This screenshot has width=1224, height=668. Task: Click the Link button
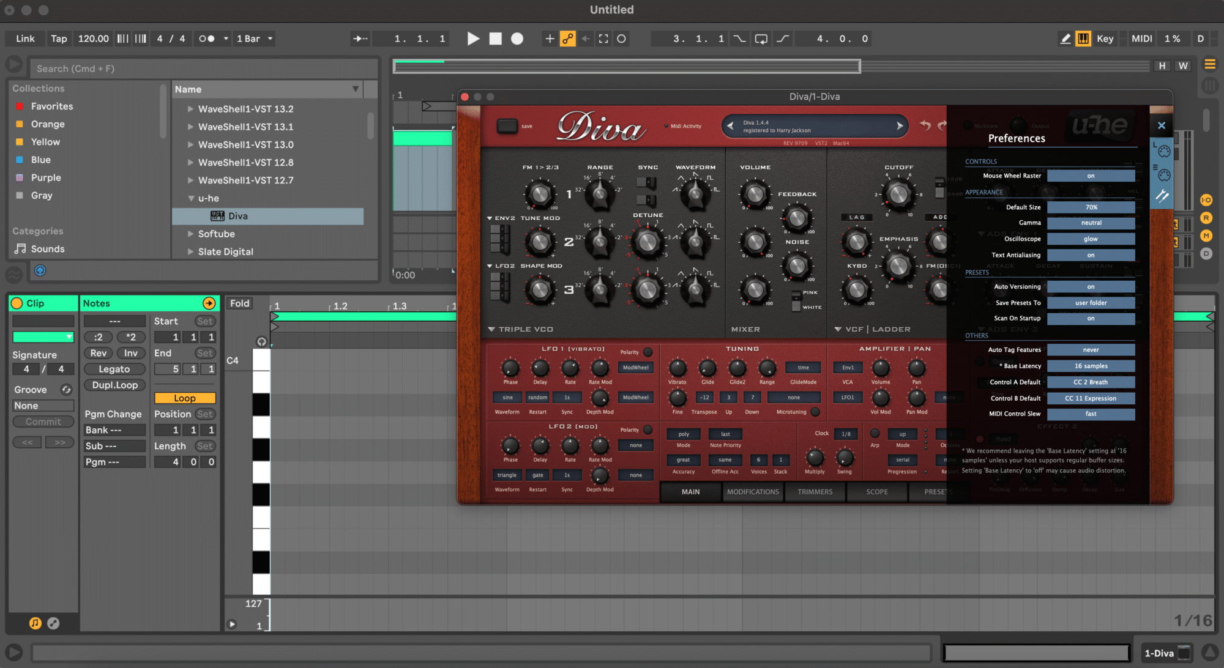(25, 39)
